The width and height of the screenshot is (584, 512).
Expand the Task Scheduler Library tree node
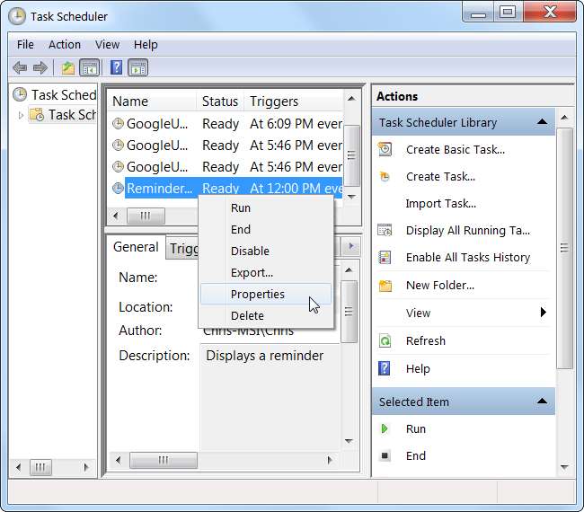click(21, 115)
